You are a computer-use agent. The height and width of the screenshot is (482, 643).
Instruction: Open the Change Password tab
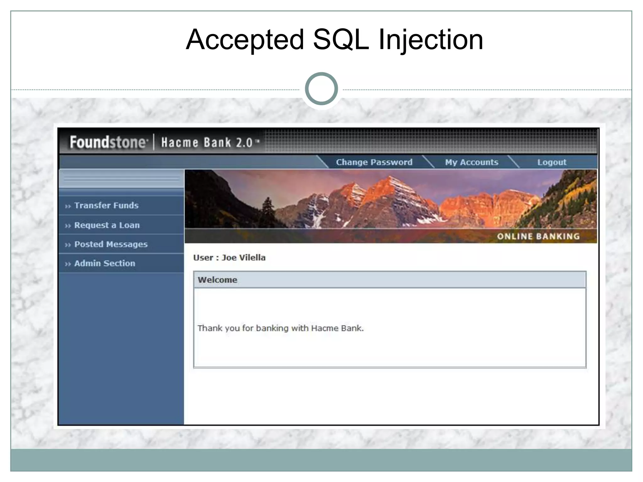[x=374, y=162]
